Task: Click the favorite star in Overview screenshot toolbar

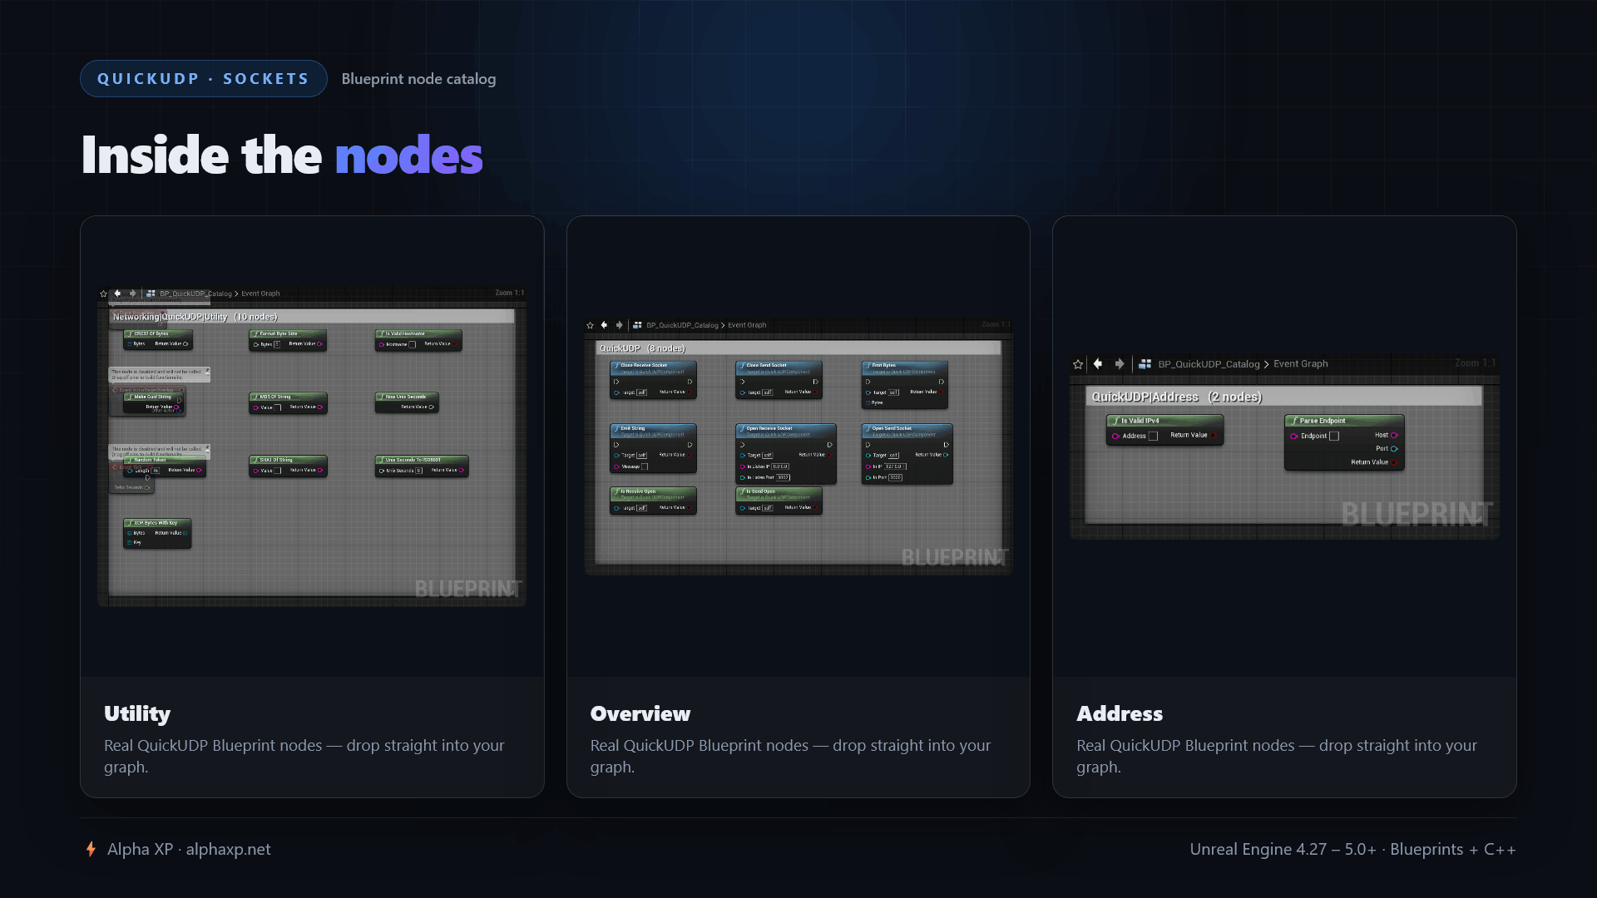Action: [590, 325]
